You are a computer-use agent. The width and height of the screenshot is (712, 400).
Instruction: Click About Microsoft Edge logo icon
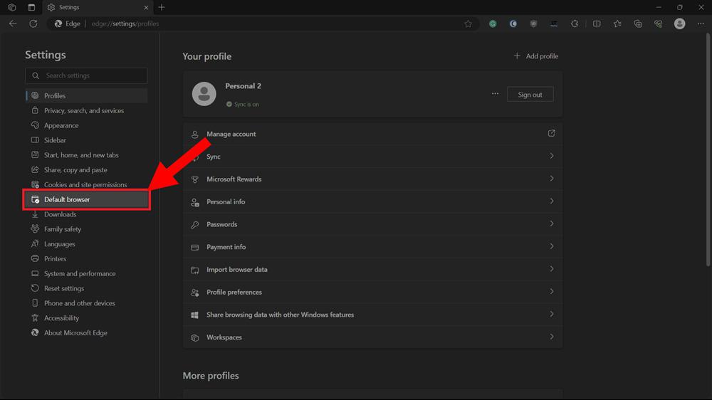click(x=35, y=333)
